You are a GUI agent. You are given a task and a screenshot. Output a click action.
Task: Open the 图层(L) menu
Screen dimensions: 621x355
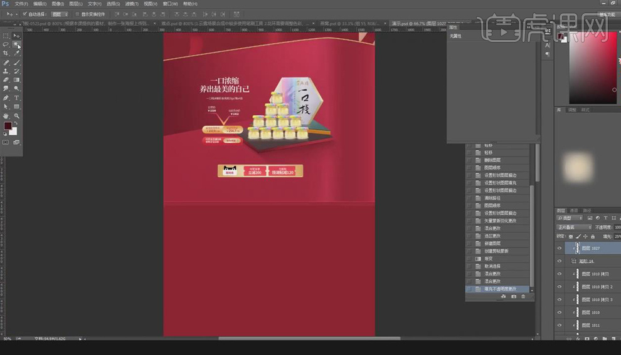76,4
